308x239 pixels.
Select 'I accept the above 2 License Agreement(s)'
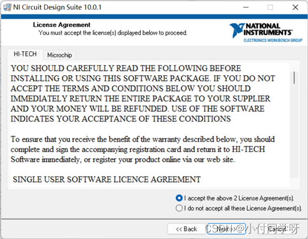click(235, 198)
